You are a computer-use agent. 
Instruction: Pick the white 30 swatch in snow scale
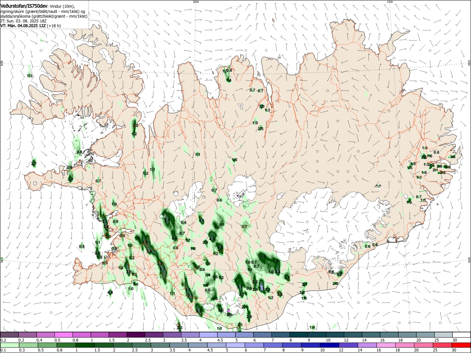pos(461,335)
